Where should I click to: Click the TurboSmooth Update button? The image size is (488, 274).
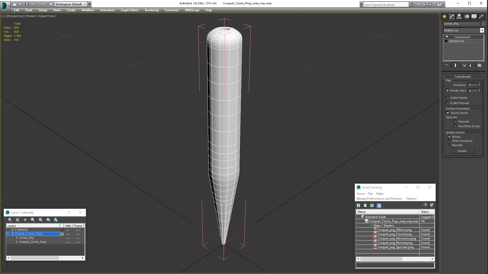[462, 151]
